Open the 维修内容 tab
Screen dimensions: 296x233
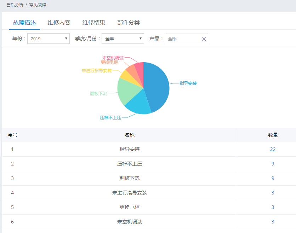click(59, 23)
